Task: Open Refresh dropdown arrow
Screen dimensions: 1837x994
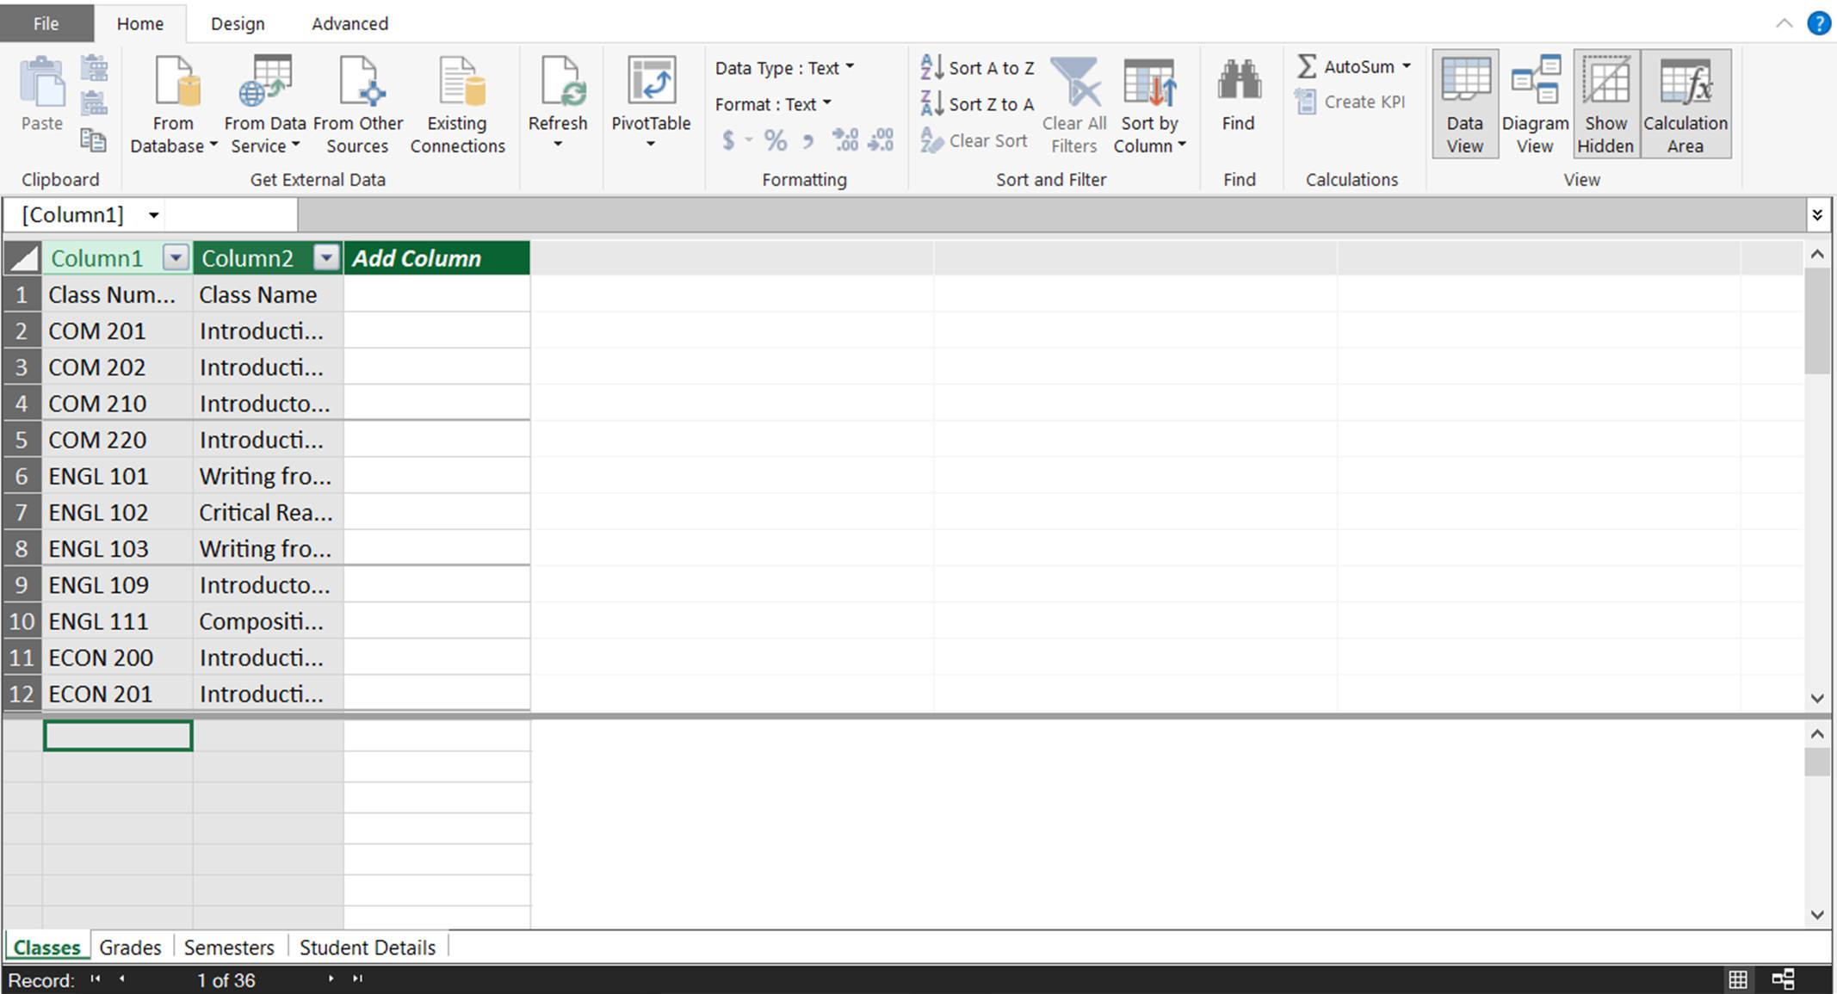Action: click(x=558, y=145)
